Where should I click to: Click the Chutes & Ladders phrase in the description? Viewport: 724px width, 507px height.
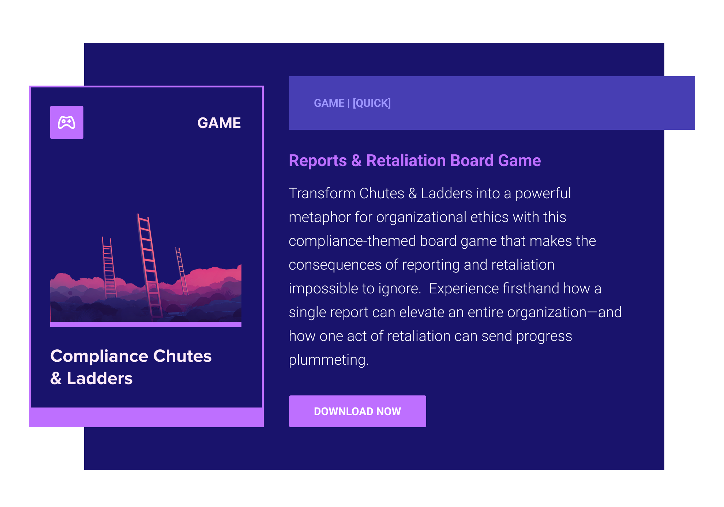(416, 194)
